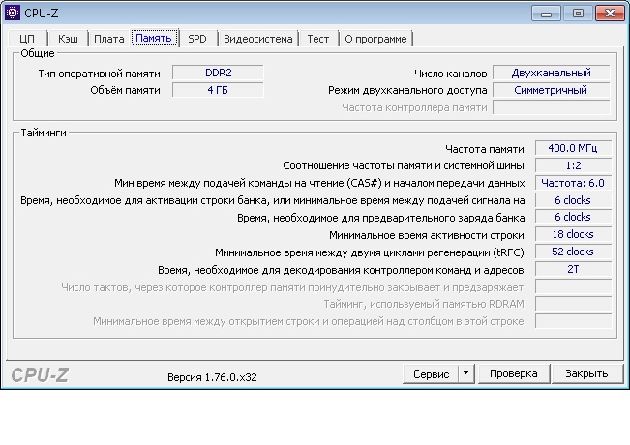
Task: Click the Закрыть button
Action: click(586, 374)
